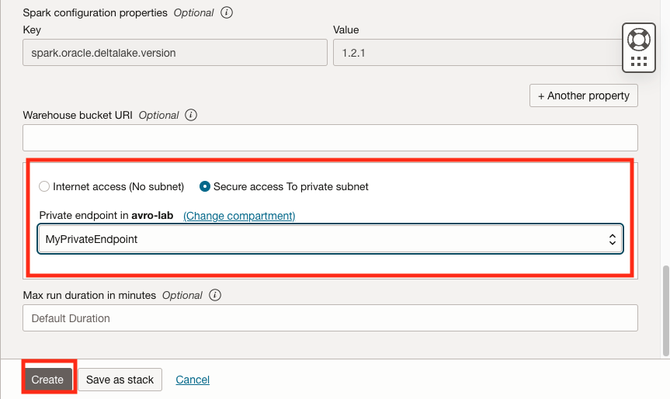This screenshot has height=399, width=670.
Task: Click the Warehouse bucket URI info icon
Action: pyautogui.click(x=191, y=115)
